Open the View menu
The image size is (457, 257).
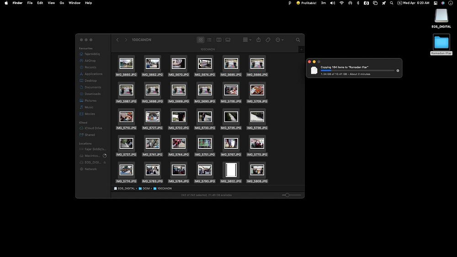click(x=51, y=3)
